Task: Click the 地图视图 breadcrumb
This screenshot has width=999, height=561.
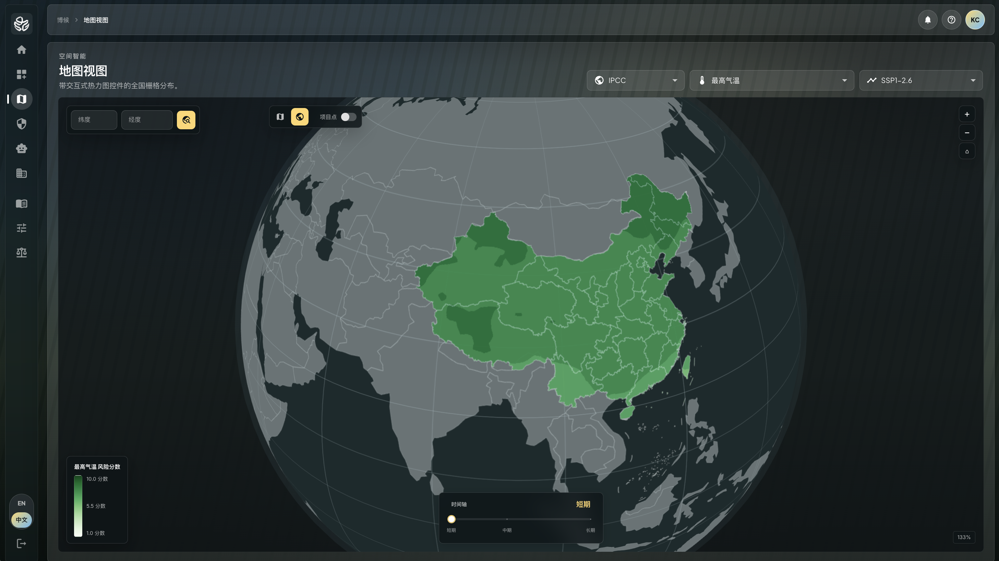Action: [x=96, y=20]
